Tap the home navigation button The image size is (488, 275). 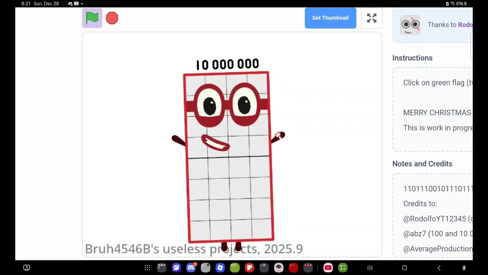coord(405,268)
